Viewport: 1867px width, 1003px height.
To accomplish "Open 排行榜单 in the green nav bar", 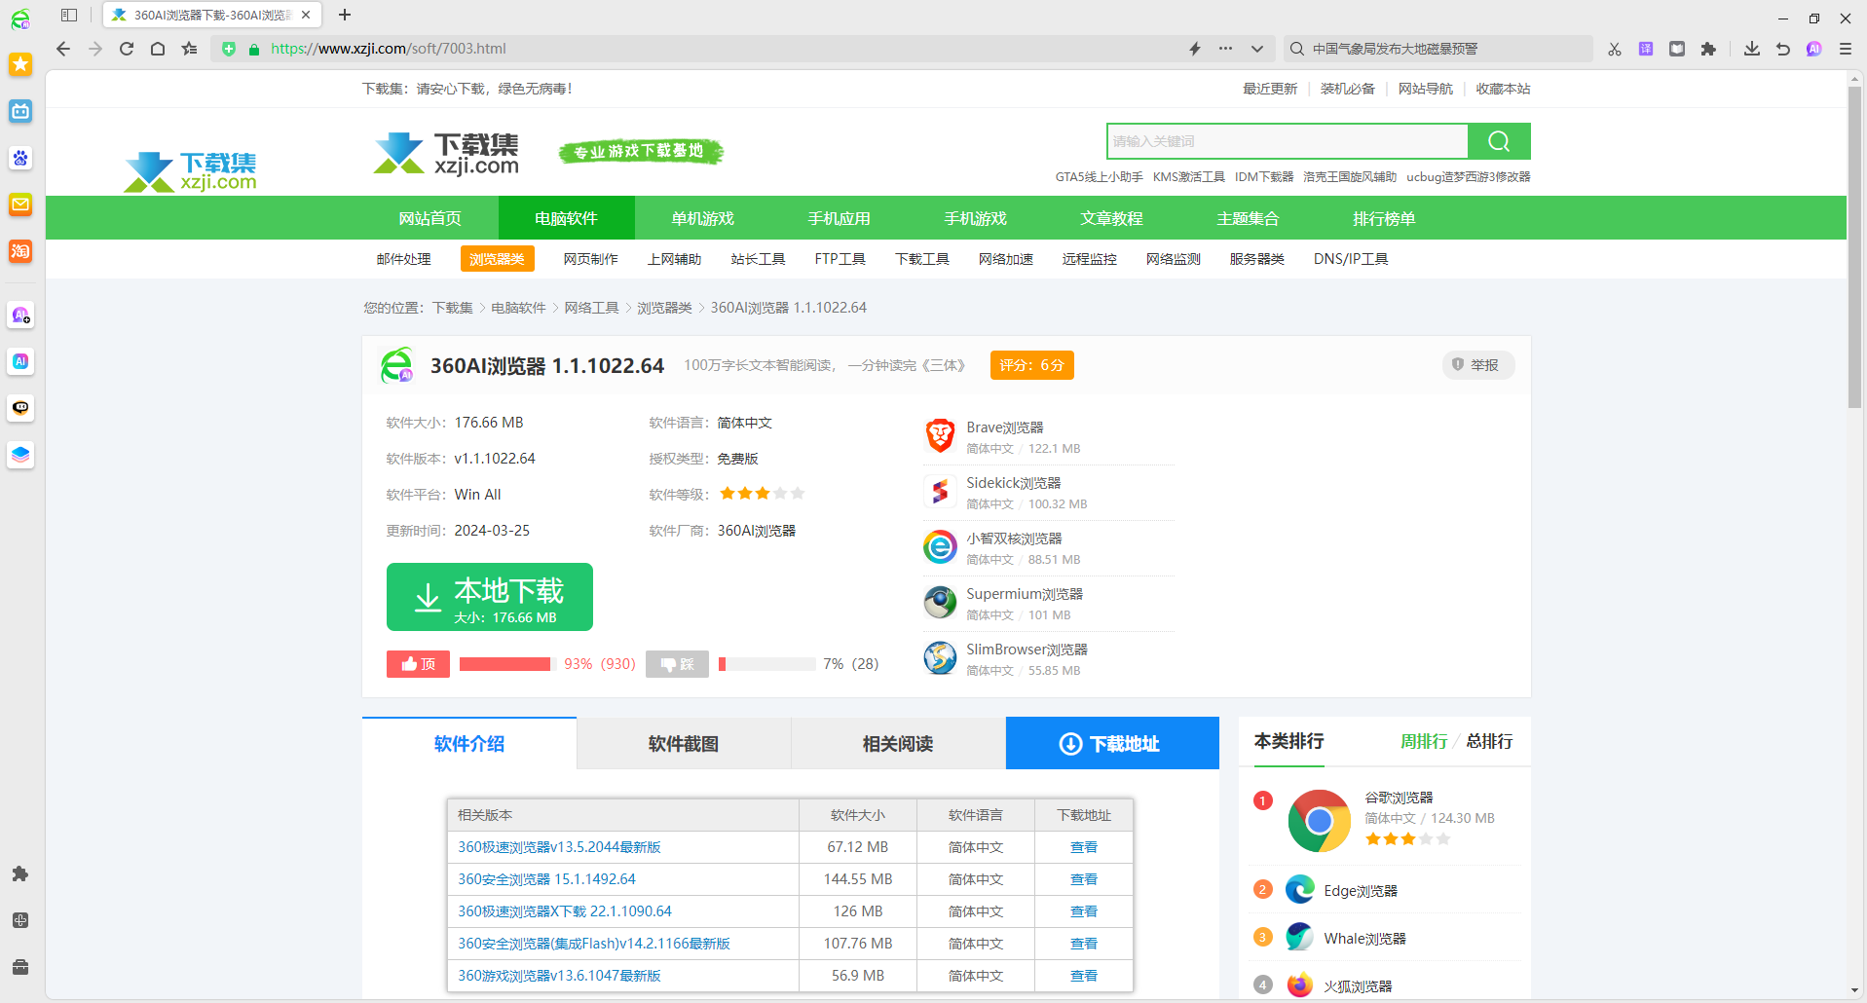I will 1385,218.
